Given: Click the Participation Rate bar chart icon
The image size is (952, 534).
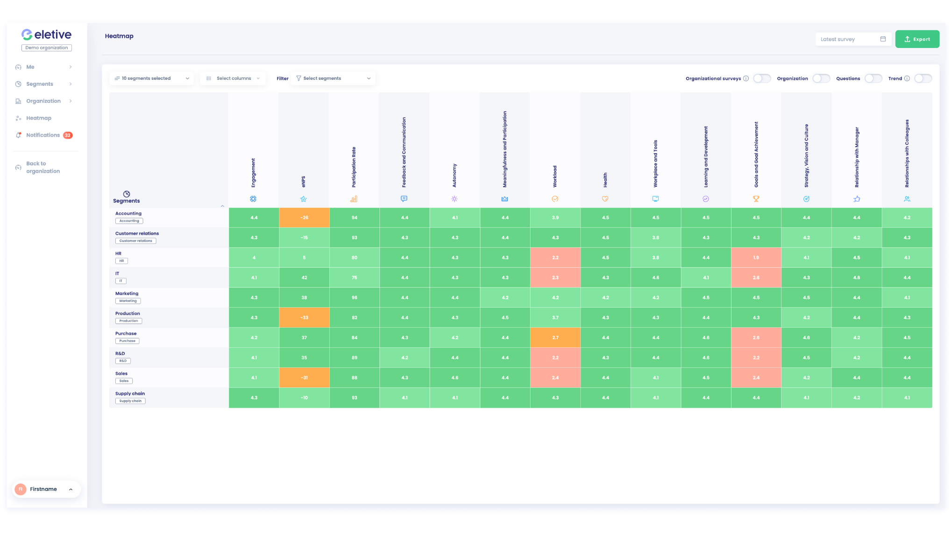Looking at the screenshot, I should tap(354, 198).
